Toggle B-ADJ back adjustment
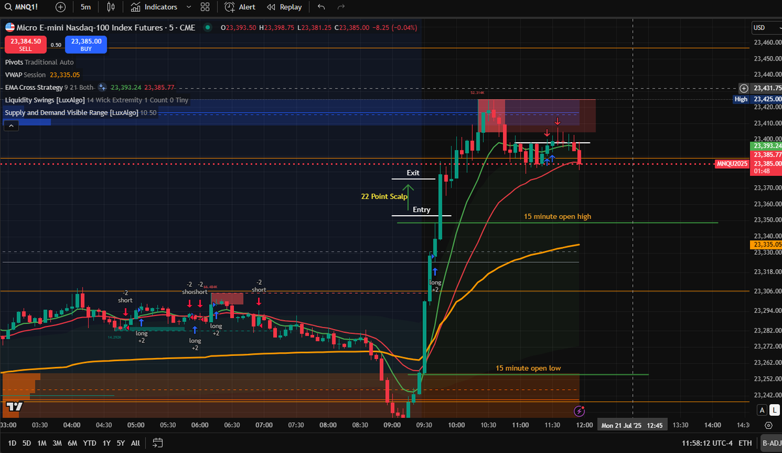This screenshot has height=453, width=782. pos(770,443)
